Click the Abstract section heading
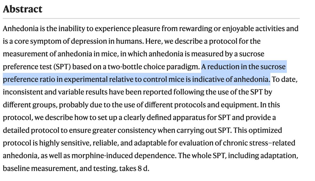Viewport: 315px width, 181px height. (23, 9)
